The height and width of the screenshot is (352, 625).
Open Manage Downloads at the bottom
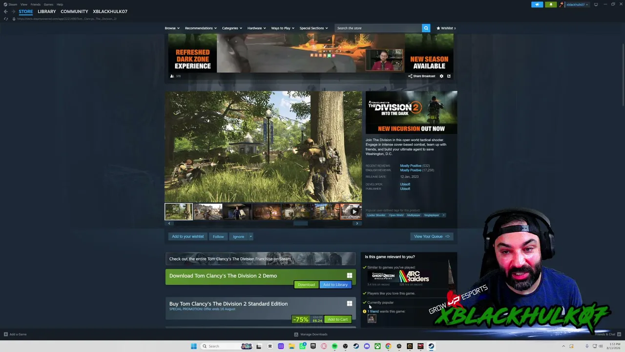[311, 334]
